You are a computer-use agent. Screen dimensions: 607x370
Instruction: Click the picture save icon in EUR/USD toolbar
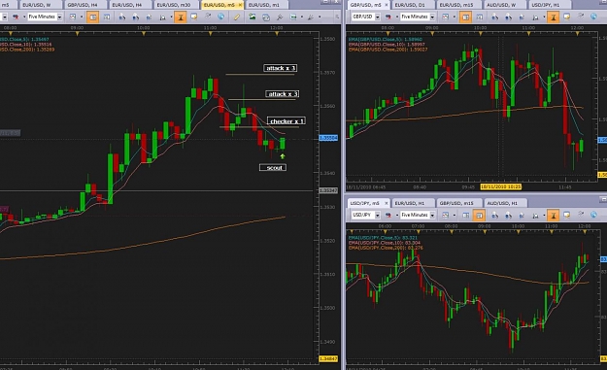pos(253,17)
